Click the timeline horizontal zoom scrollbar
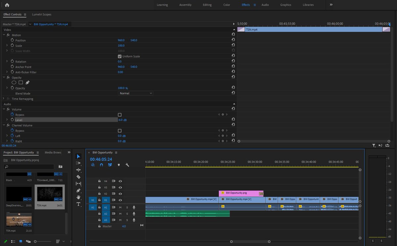 click(250, 241)
